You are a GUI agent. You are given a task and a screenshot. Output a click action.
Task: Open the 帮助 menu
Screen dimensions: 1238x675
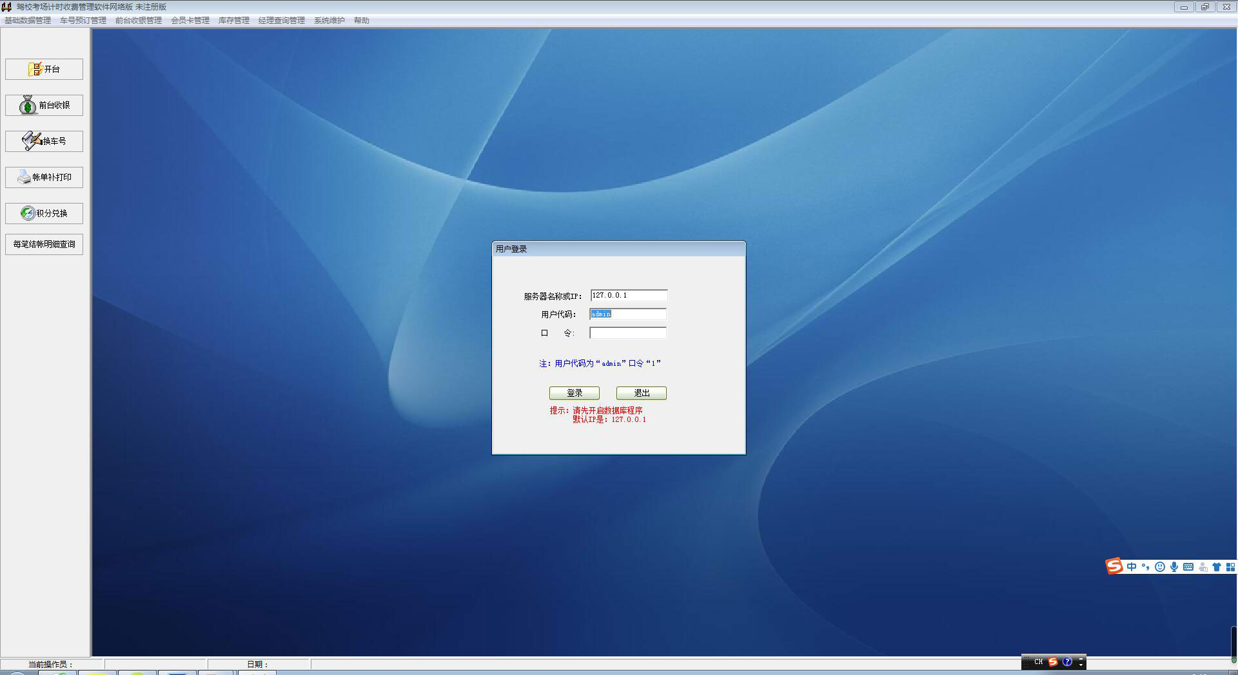tap(362, 21)
